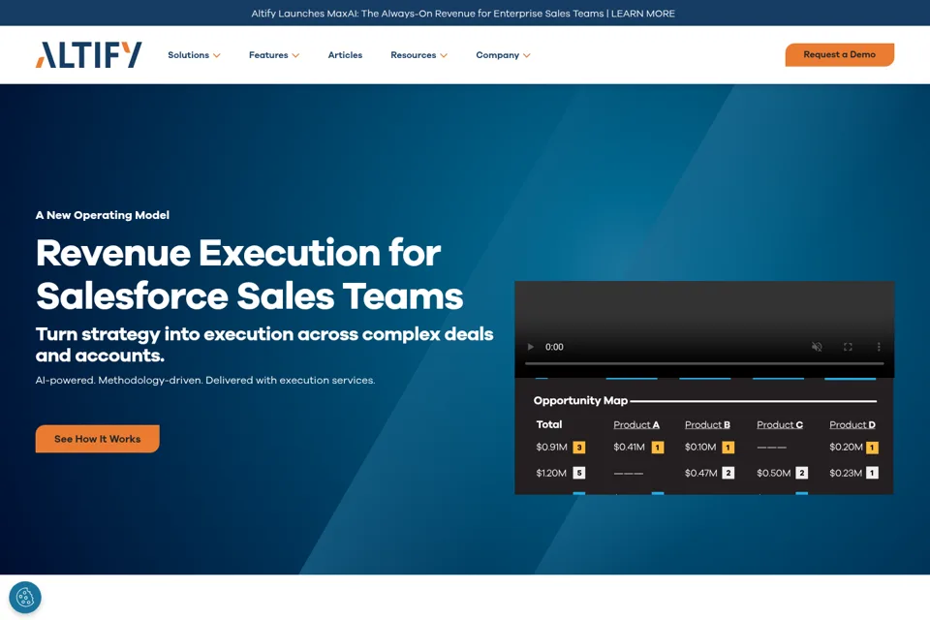Unmute the video sound icon
This screenshot has height=620, width=930.
pos(817,347)
